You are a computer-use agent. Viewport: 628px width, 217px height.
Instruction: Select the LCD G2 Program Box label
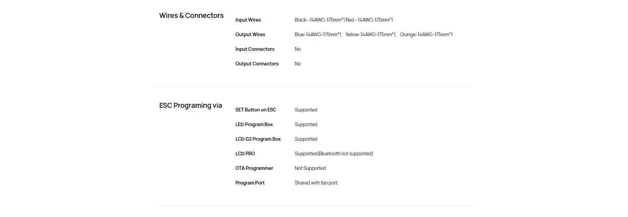[258, 139]
